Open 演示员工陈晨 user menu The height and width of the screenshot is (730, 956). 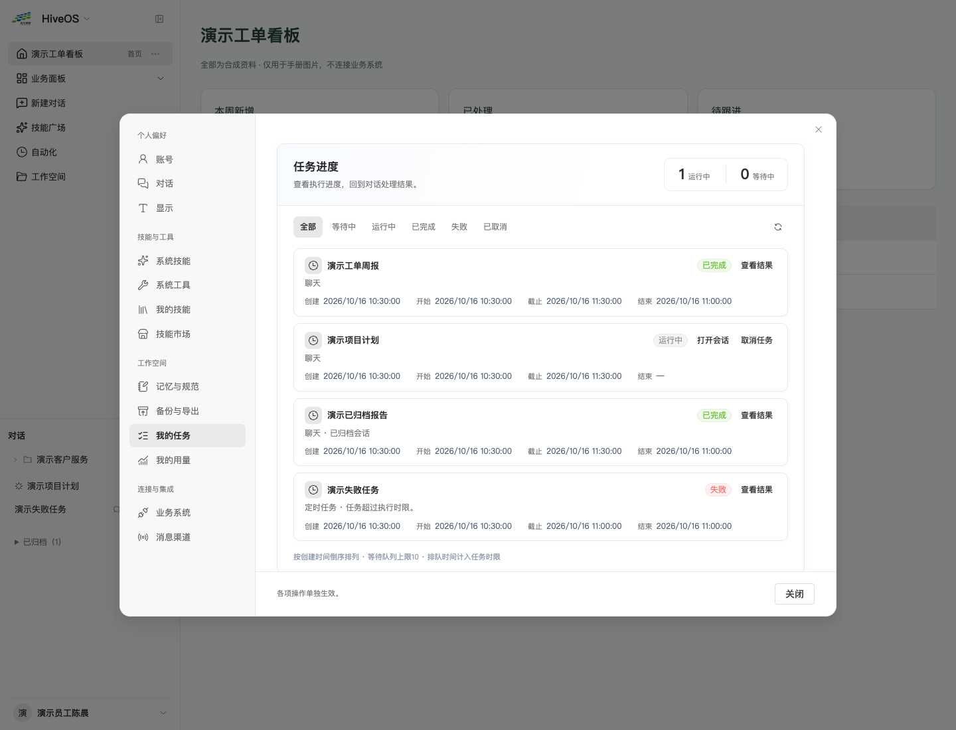(x=90, y=713)
